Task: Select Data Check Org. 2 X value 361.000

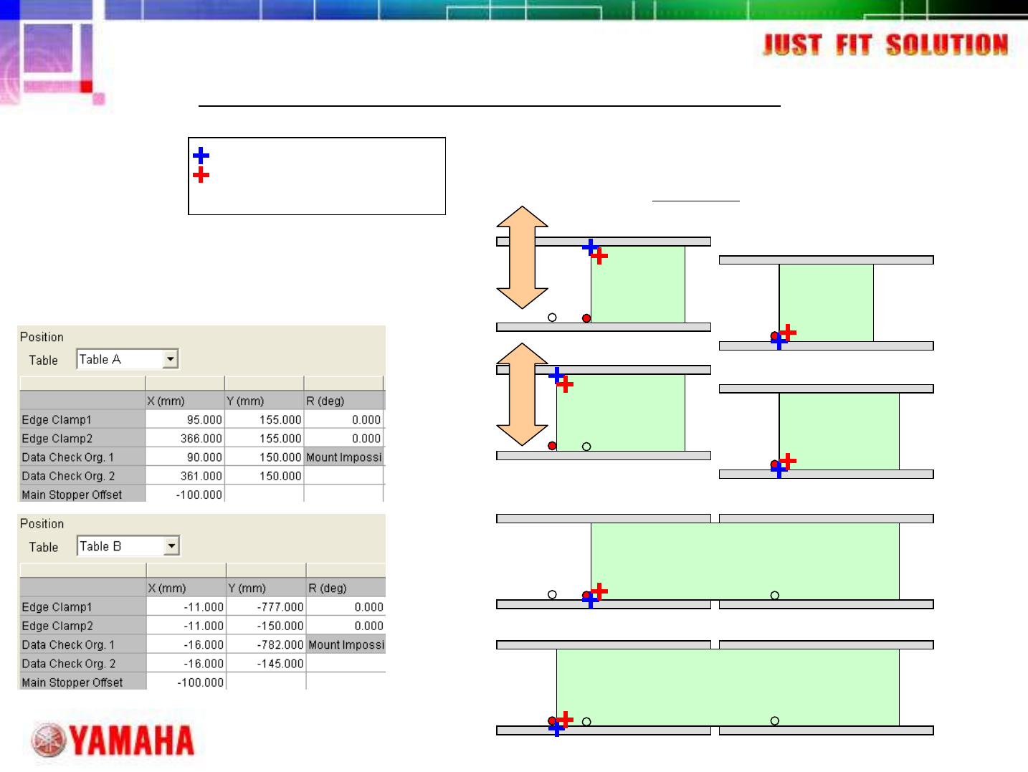Action: [x=185, y=475]
